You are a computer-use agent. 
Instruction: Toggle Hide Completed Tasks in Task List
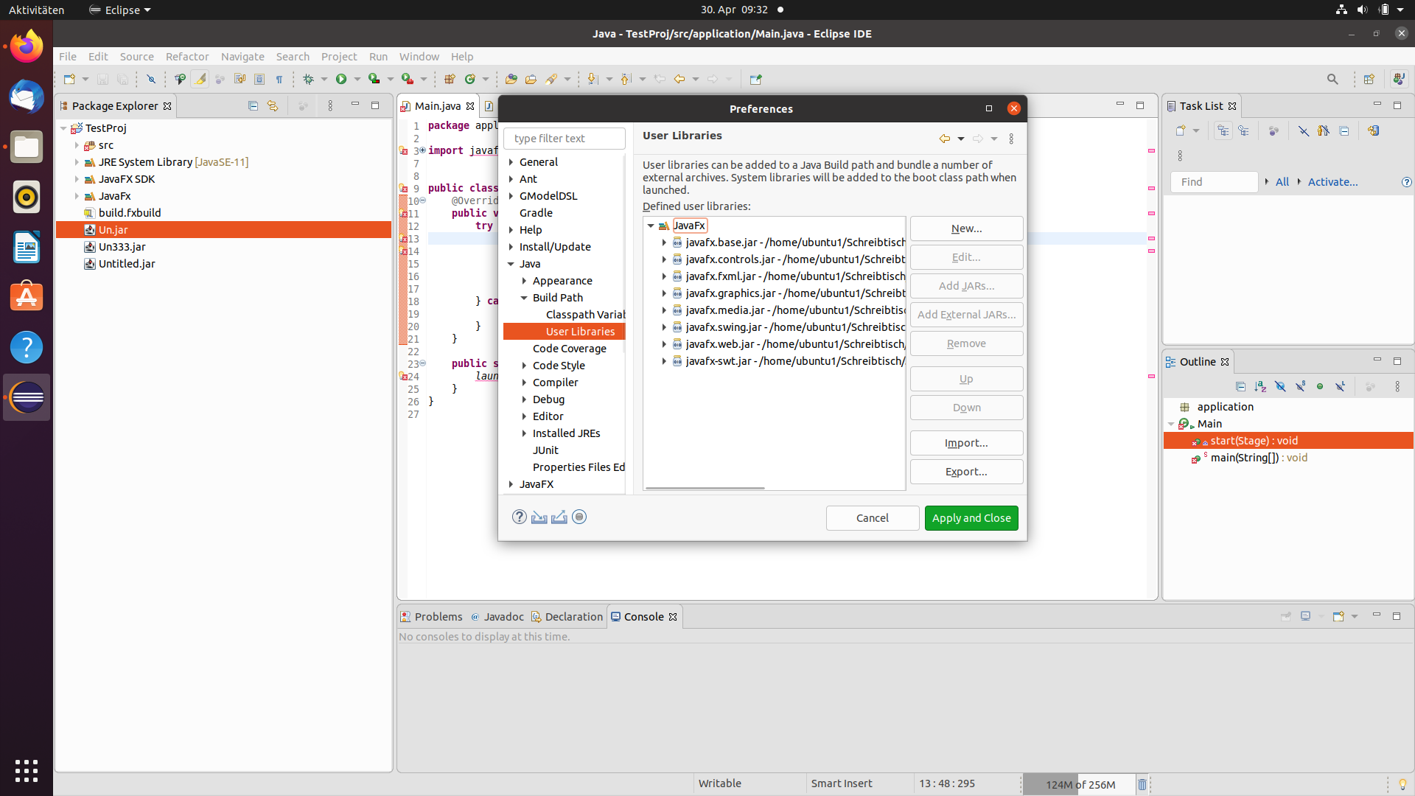coord(1304,130)
